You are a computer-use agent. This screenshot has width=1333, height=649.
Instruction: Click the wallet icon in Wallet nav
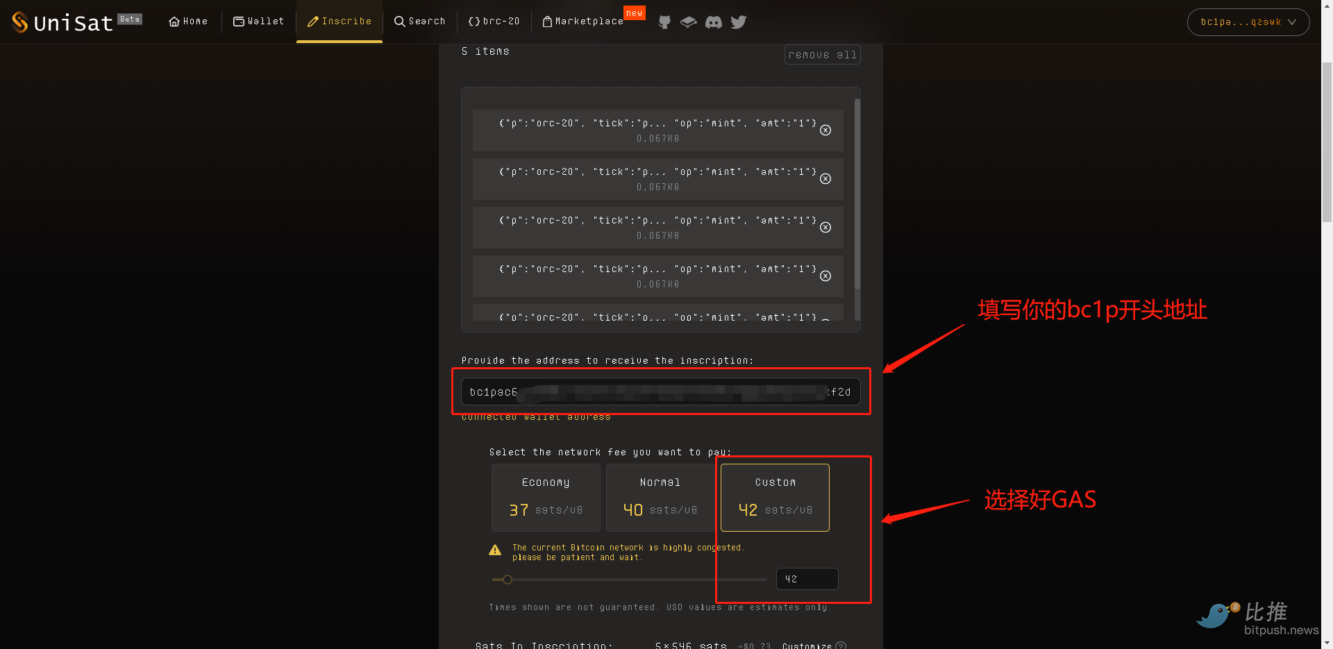(x=238, y=22)
